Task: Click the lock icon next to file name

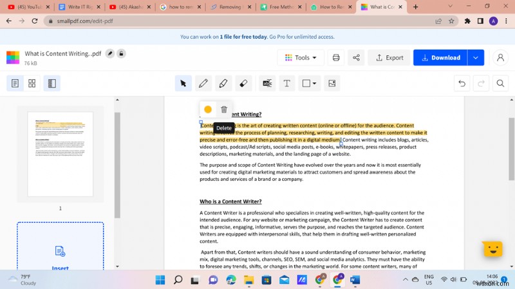Action: tap(121, 53)
